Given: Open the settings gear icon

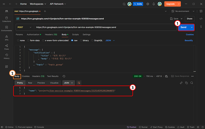Looking at the screenshot, I should [x=148, y=4].
